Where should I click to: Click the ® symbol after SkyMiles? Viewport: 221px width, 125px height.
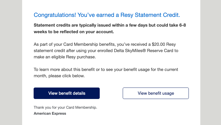pos(144,50)
